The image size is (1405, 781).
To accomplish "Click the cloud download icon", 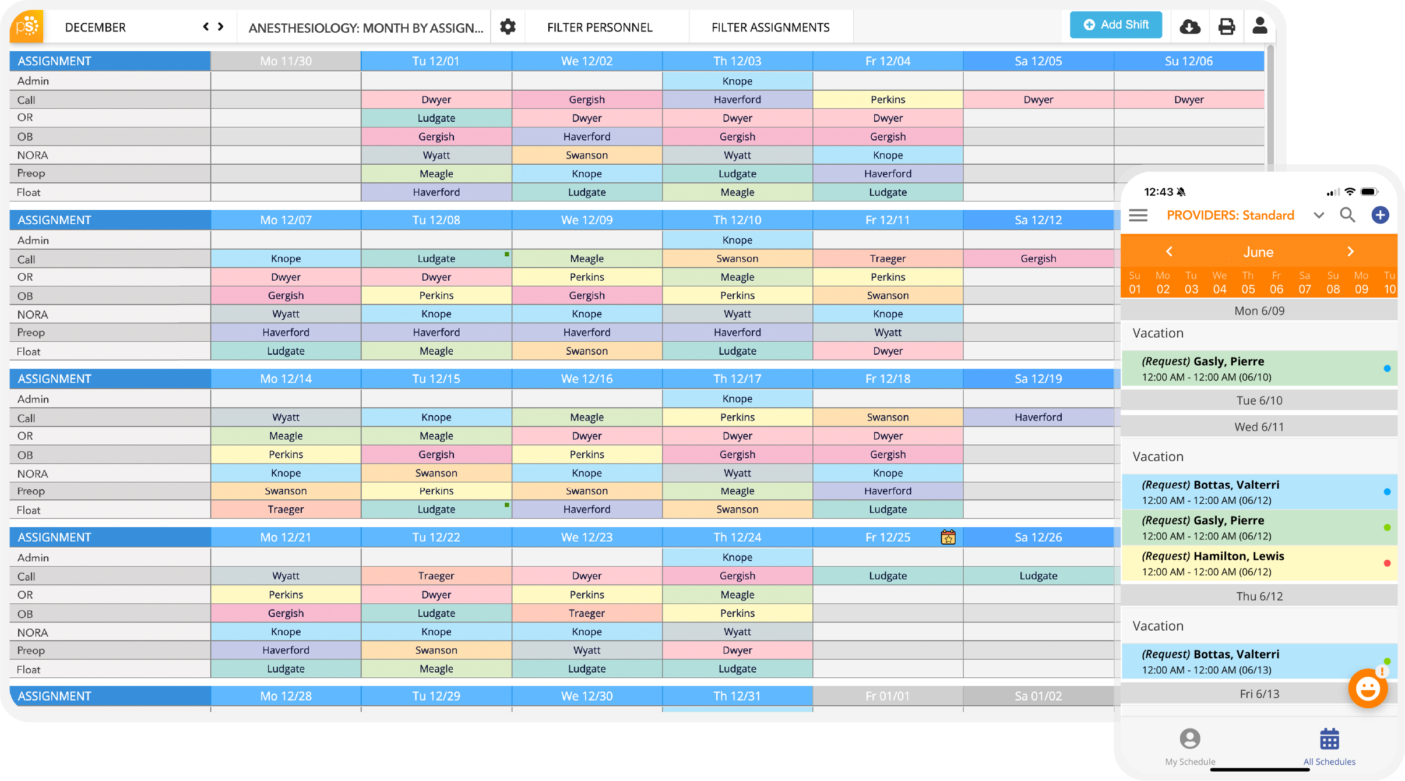I will coord(1189,27).
